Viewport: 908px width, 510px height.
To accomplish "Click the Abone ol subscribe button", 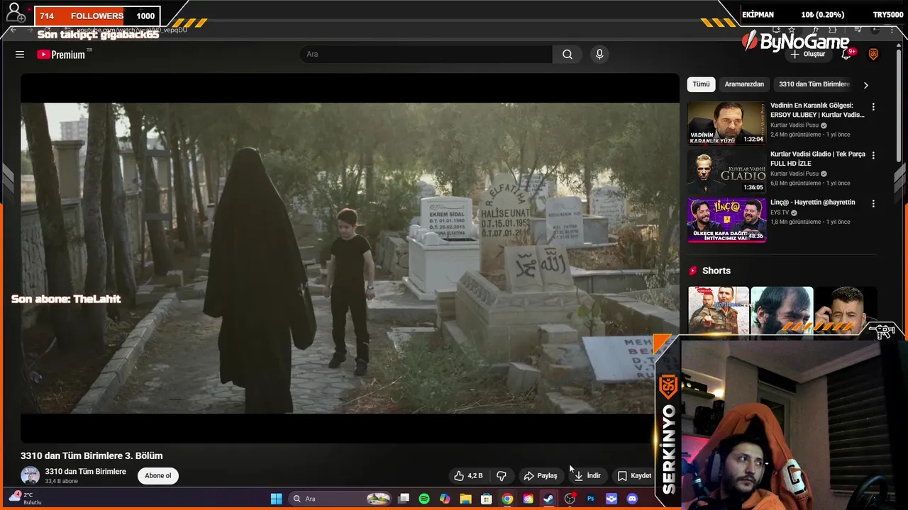I will point(158,476).
